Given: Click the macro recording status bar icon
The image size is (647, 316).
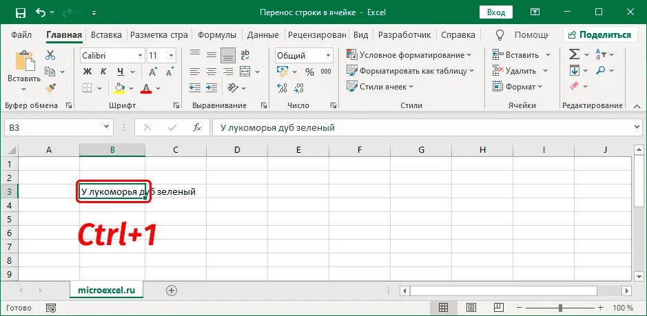Looking at the screenshot, I should 51,308.
